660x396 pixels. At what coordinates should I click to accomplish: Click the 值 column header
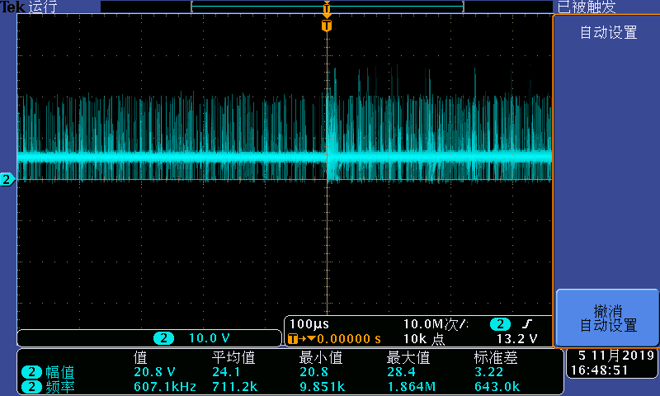click(x=140, y=358)
